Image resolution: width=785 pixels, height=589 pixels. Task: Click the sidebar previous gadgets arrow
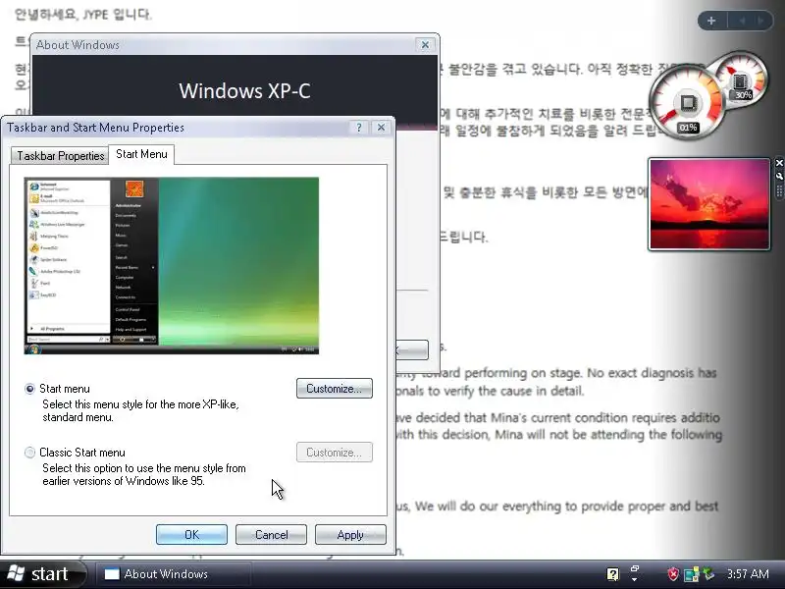click(743, 21)
